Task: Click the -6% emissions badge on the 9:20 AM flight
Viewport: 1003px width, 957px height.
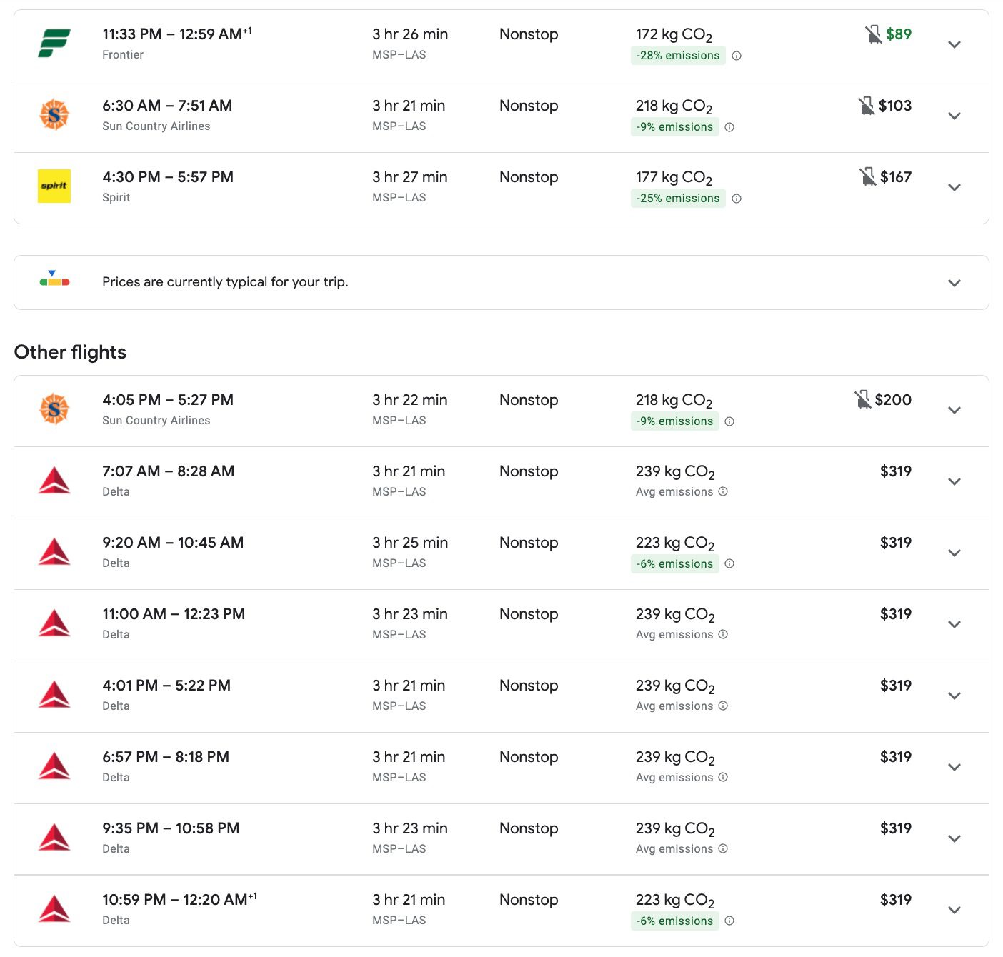Action: point(674,563)
